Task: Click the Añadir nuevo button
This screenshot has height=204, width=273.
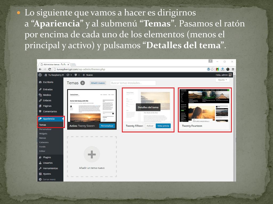Action: coord(98,83)
